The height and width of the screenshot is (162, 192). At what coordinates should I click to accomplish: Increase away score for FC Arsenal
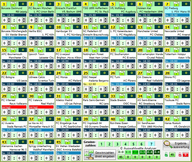click(187, 42)
